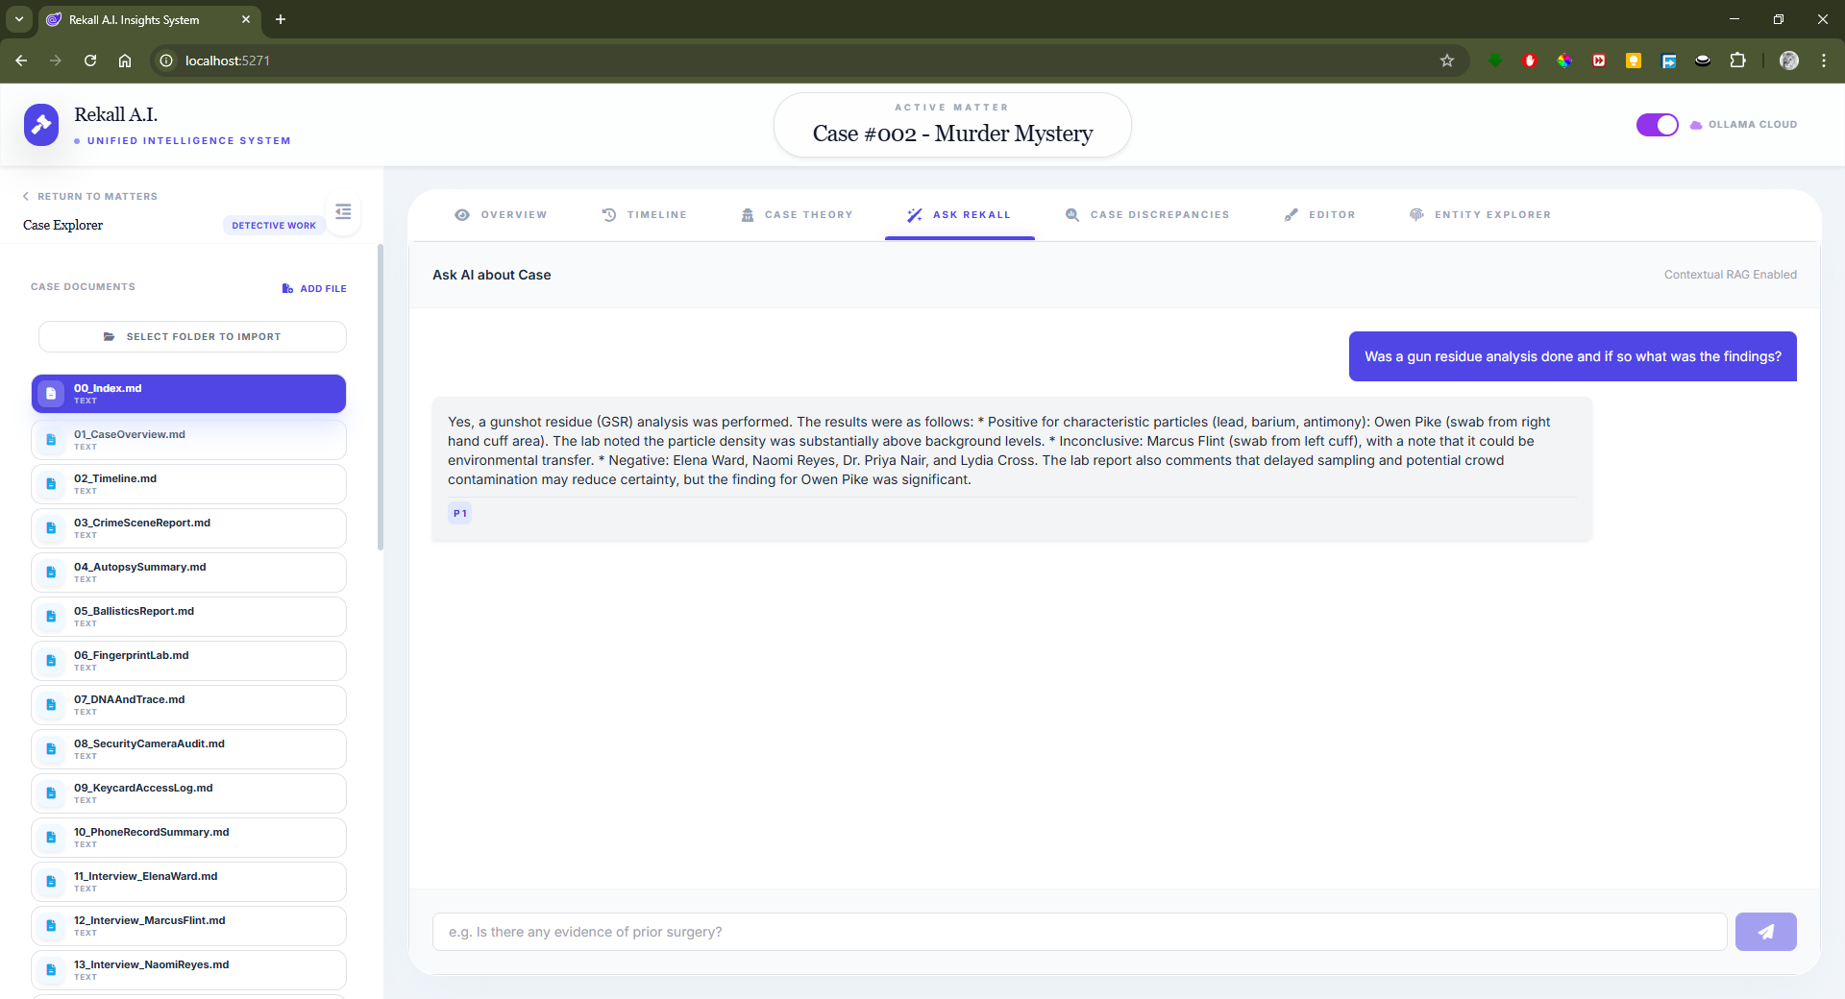Click the Active Matter Case #002 header

952,126
